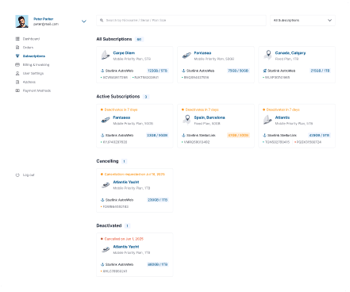Image resolution: width=350 pixels, height=292 pixels.
Task: Click the yacht icon in Deactivated card
Action: coord(106,249)
